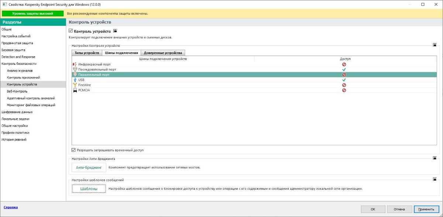The width and height of the screenshot is (443, 217).
Task: Open Анализ журналов subsection
Action: tap(20, 70)
